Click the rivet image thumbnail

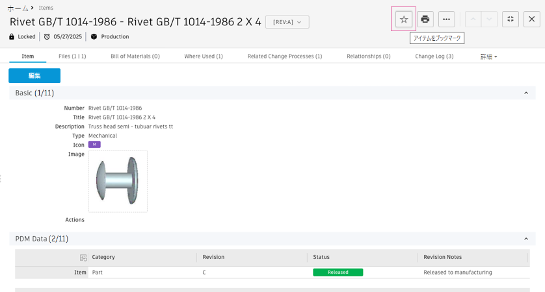click(x=118, y=181)
